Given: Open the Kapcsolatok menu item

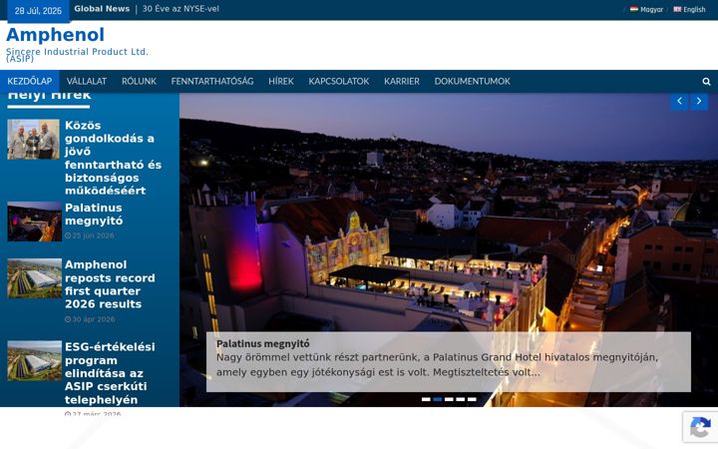Looking at the screenshot, I should (x=338, y=81).
